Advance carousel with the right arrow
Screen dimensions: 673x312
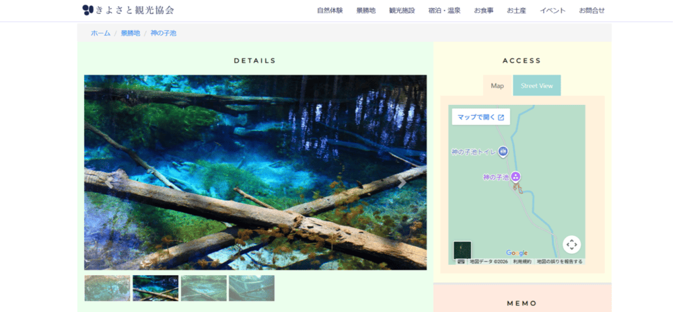tap(402, 181)
